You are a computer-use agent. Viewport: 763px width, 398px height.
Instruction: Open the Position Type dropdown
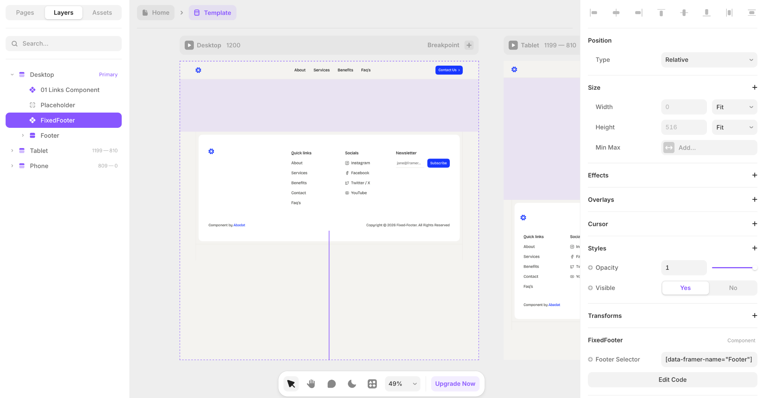(x=709, y=60)
